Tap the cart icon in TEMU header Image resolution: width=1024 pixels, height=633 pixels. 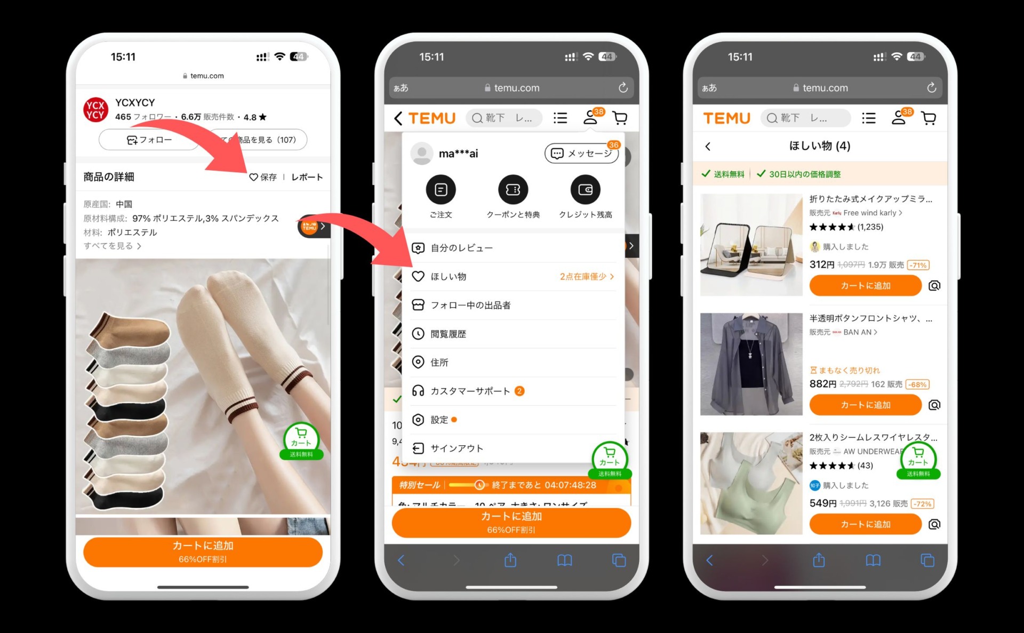coord(620,118)
